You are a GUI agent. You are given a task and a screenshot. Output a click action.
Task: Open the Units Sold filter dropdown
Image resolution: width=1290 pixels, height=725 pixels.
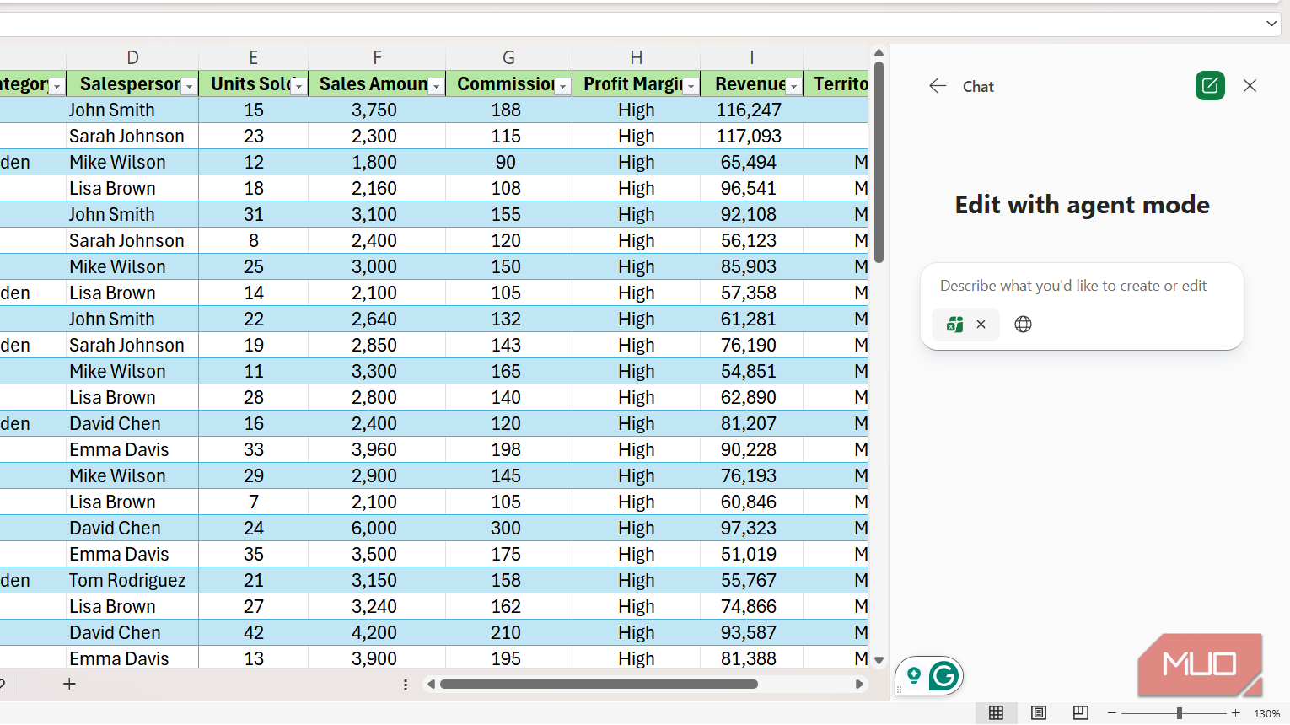click(x=298, y=86)
